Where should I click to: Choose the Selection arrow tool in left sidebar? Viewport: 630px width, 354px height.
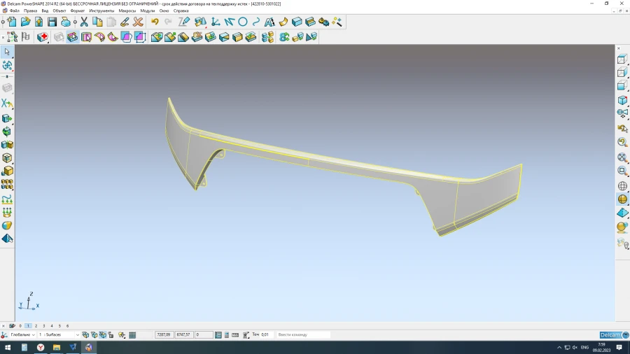(7, 52)
